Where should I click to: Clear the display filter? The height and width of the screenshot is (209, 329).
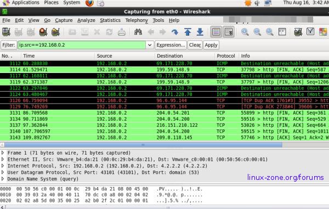click(195, 45)
